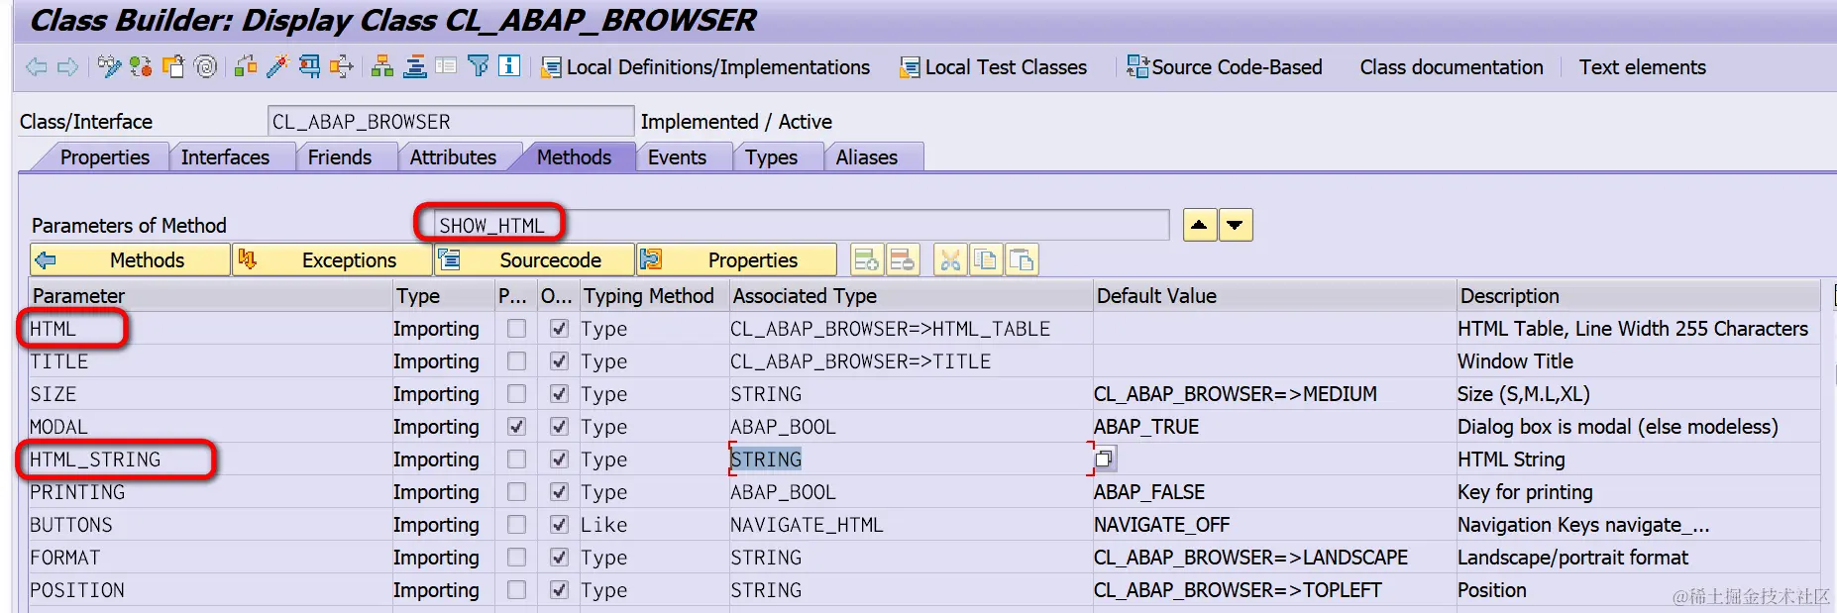Click the Exceptions button

pos(332,259)
